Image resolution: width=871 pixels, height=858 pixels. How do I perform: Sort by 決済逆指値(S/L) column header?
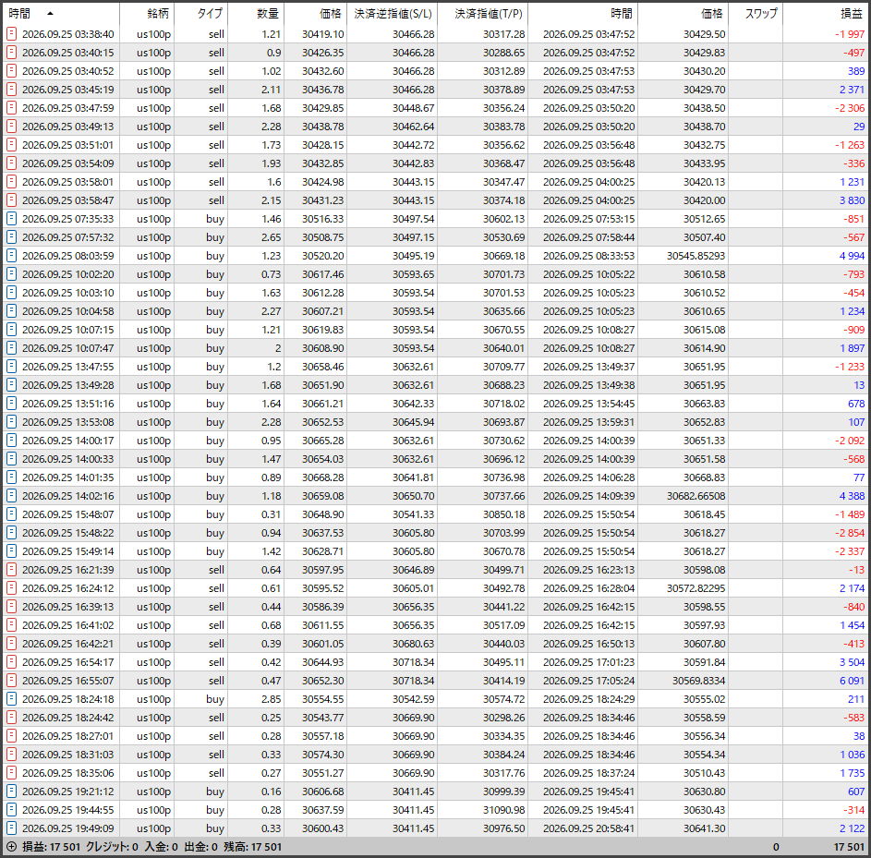point(393,13)
